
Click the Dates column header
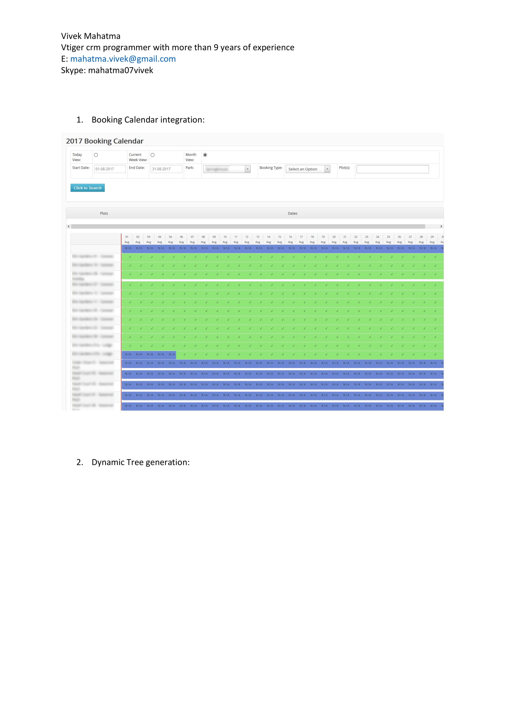click(x=292, y=213)
